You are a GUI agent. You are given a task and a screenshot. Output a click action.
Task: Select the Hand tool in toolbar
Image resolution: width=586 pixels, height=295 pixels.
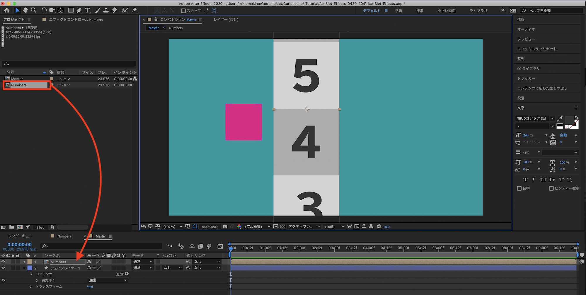click(25, 10)
